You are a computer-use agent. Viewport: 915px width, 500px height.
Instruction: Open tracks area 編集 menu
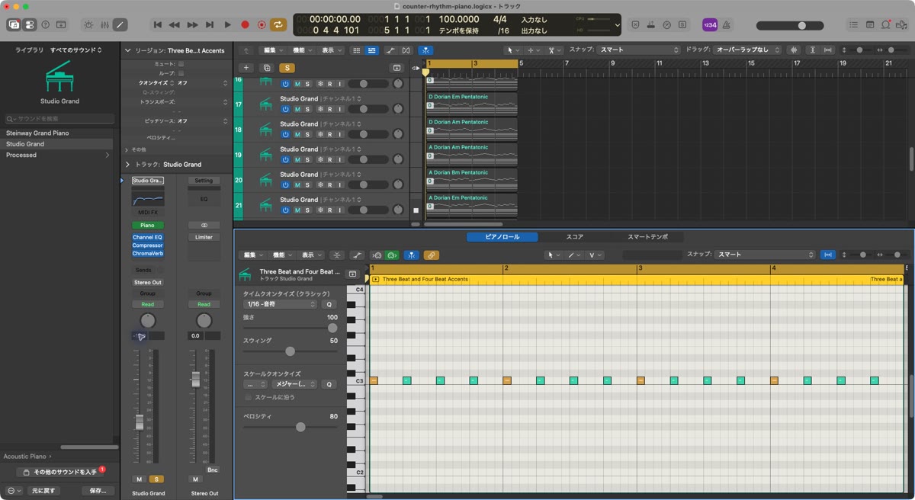pos(272,50)
